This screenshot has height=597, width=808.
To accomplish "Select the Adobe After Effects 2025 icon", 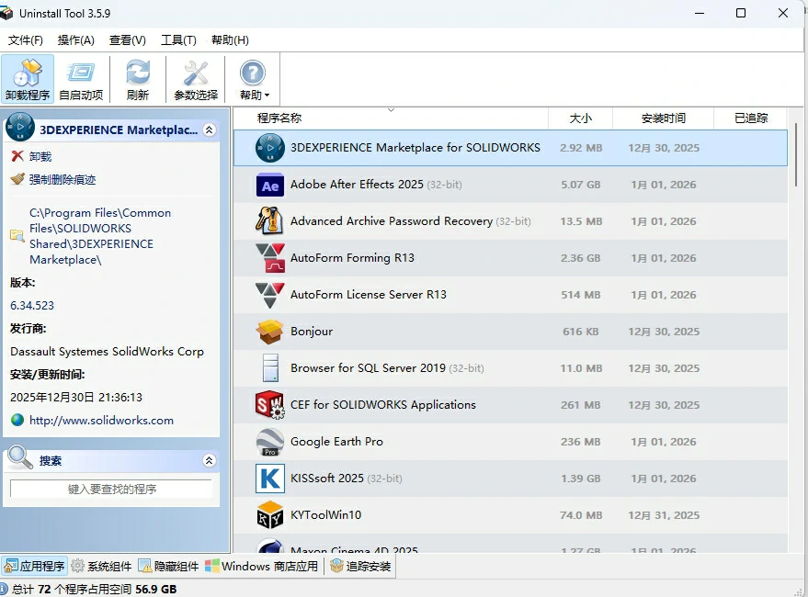I will pos(270,185).
